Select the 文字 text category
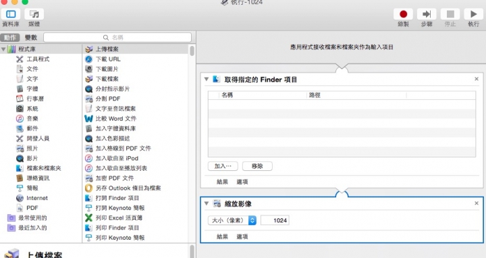Viewport: 486px width, 258px height. [32, 79]
